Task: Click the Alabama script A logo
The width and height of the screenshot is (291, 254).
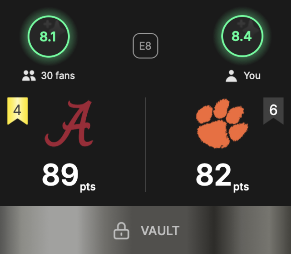Action: [x=69, y=123]
